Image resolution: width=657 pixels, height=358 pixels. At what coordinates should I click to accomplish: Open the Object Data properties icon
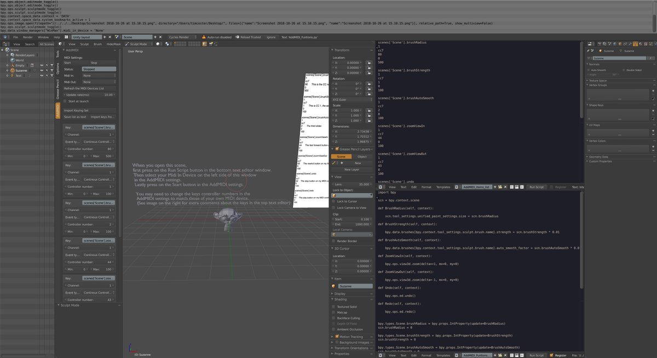[x=635, y=43]
